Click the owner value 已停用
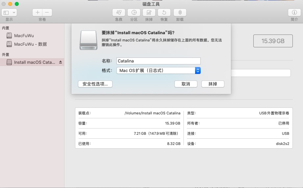303x188 pixels. (x=284, y=123)
